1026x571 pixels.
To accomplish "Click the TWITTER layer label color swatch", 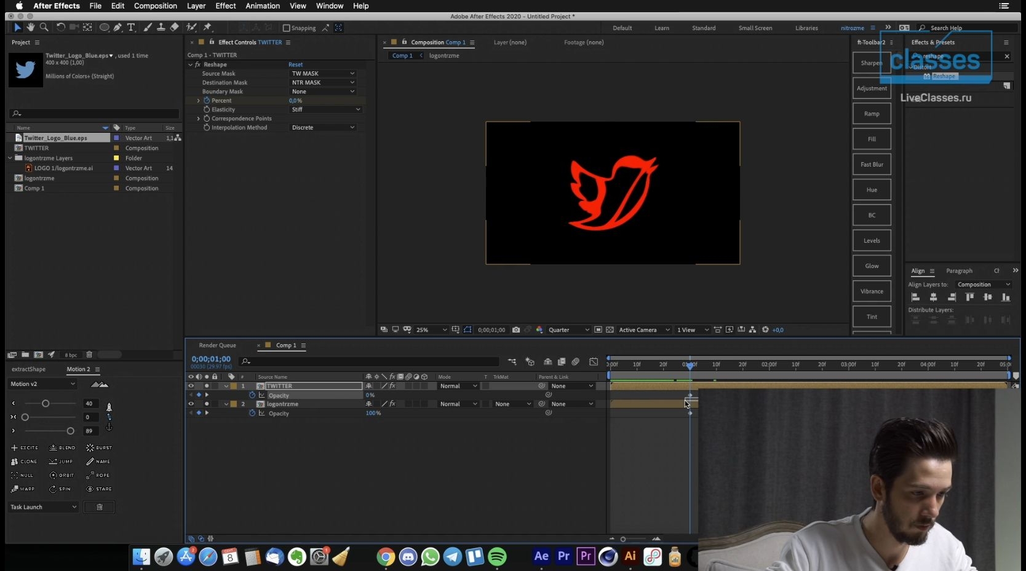I will click(234, 386).
